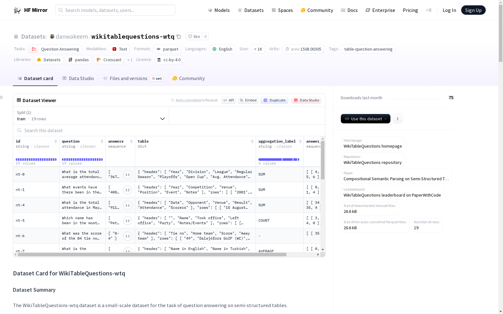The image size is (503, 314).
Task: Click the id column histogram bar
Action: 36,160
